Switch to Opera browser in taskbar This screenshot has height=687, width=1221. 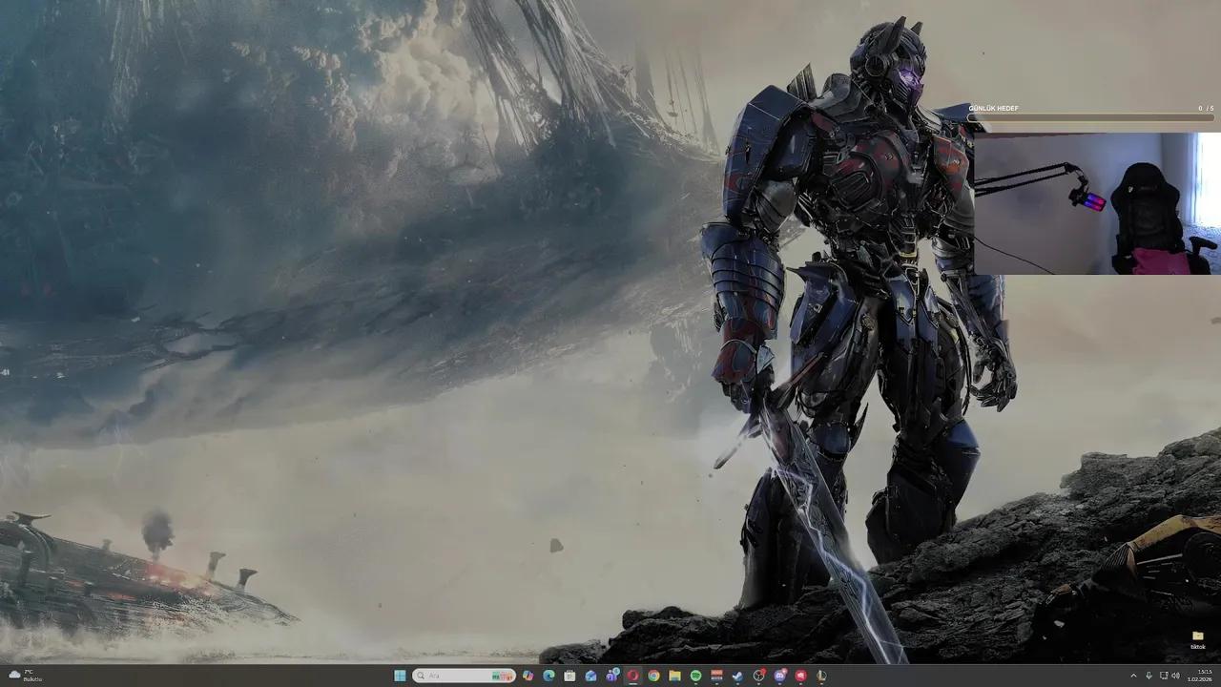click(632, 676)
